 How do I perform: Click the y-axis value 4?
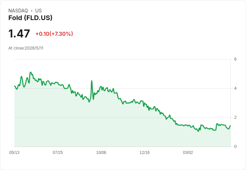(x=235, y=88)
